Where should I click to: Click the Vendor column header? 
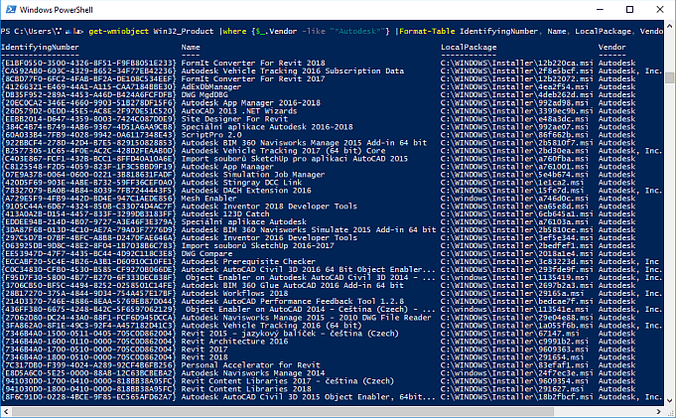click(x=611, y=47)
